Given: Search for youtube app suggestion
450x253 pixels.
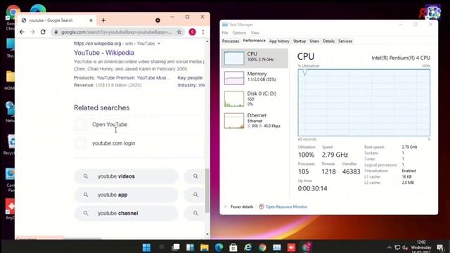Looking at the screenshot, I should click(x=127, y=195).
